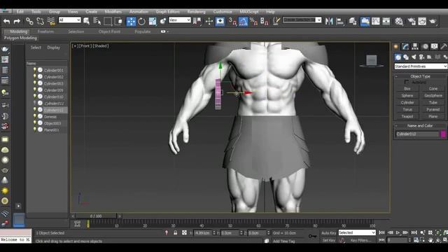The height and width of the screenshot is (252, 448).
Task: Click the Play Animation button
Action: coord(398,233)
